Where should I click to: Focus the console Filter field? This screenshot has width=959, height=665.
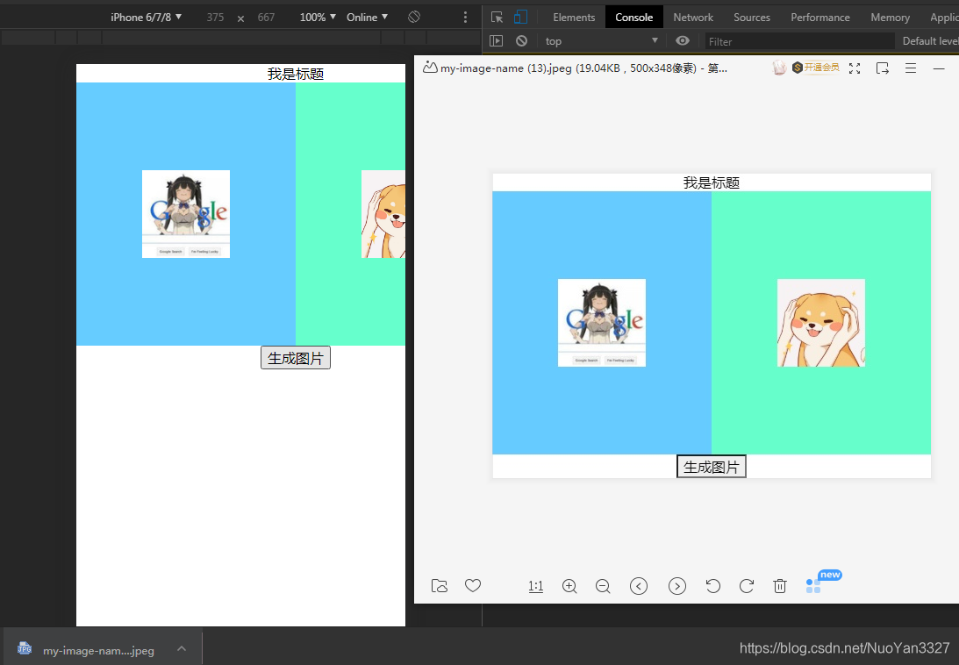tap(800, 41)
